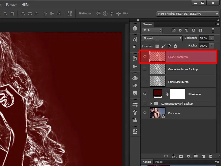Open the Fenster menu
This screenshot has width=221, height=166.
click(11, 5)
